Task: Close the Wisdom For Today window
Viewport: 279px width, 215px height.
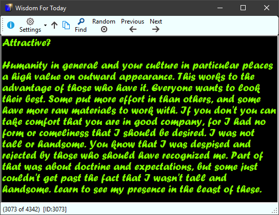Action: [x=267, y=8]
